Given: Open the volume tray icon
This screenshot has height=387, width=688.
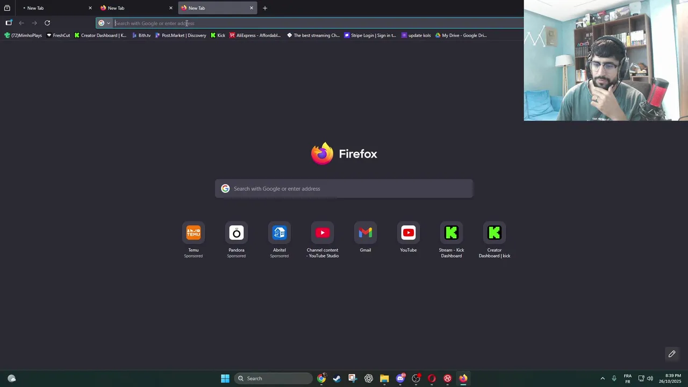Looking at the screenshot, I should click(x=650, y=378).
